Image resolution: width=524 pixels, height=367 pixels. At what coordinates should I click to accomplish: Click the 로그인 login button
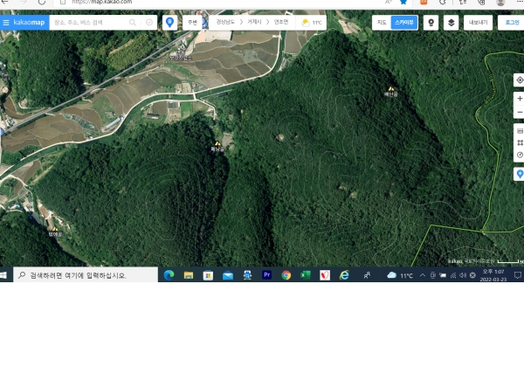(511, 23)
